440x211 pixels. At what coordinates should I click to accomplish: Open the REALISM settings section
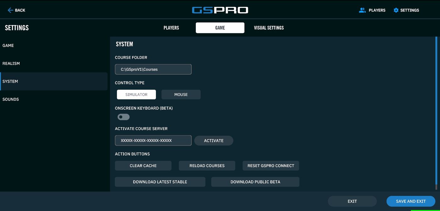[54, 63]
